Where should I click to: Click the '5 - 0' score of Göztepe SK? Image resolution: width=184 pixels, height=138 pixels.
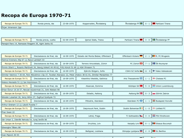click(148, 86)
